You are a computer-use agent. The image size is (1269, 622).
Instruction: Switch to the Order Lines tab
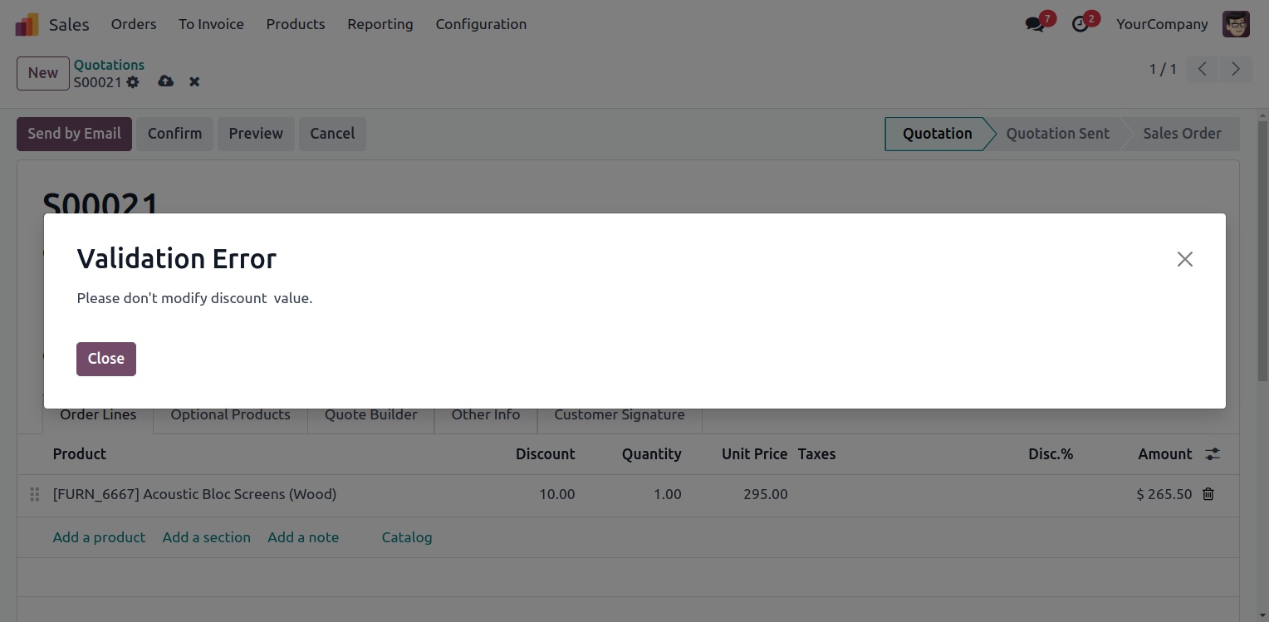pyautogui.click(x=98, y=414)
